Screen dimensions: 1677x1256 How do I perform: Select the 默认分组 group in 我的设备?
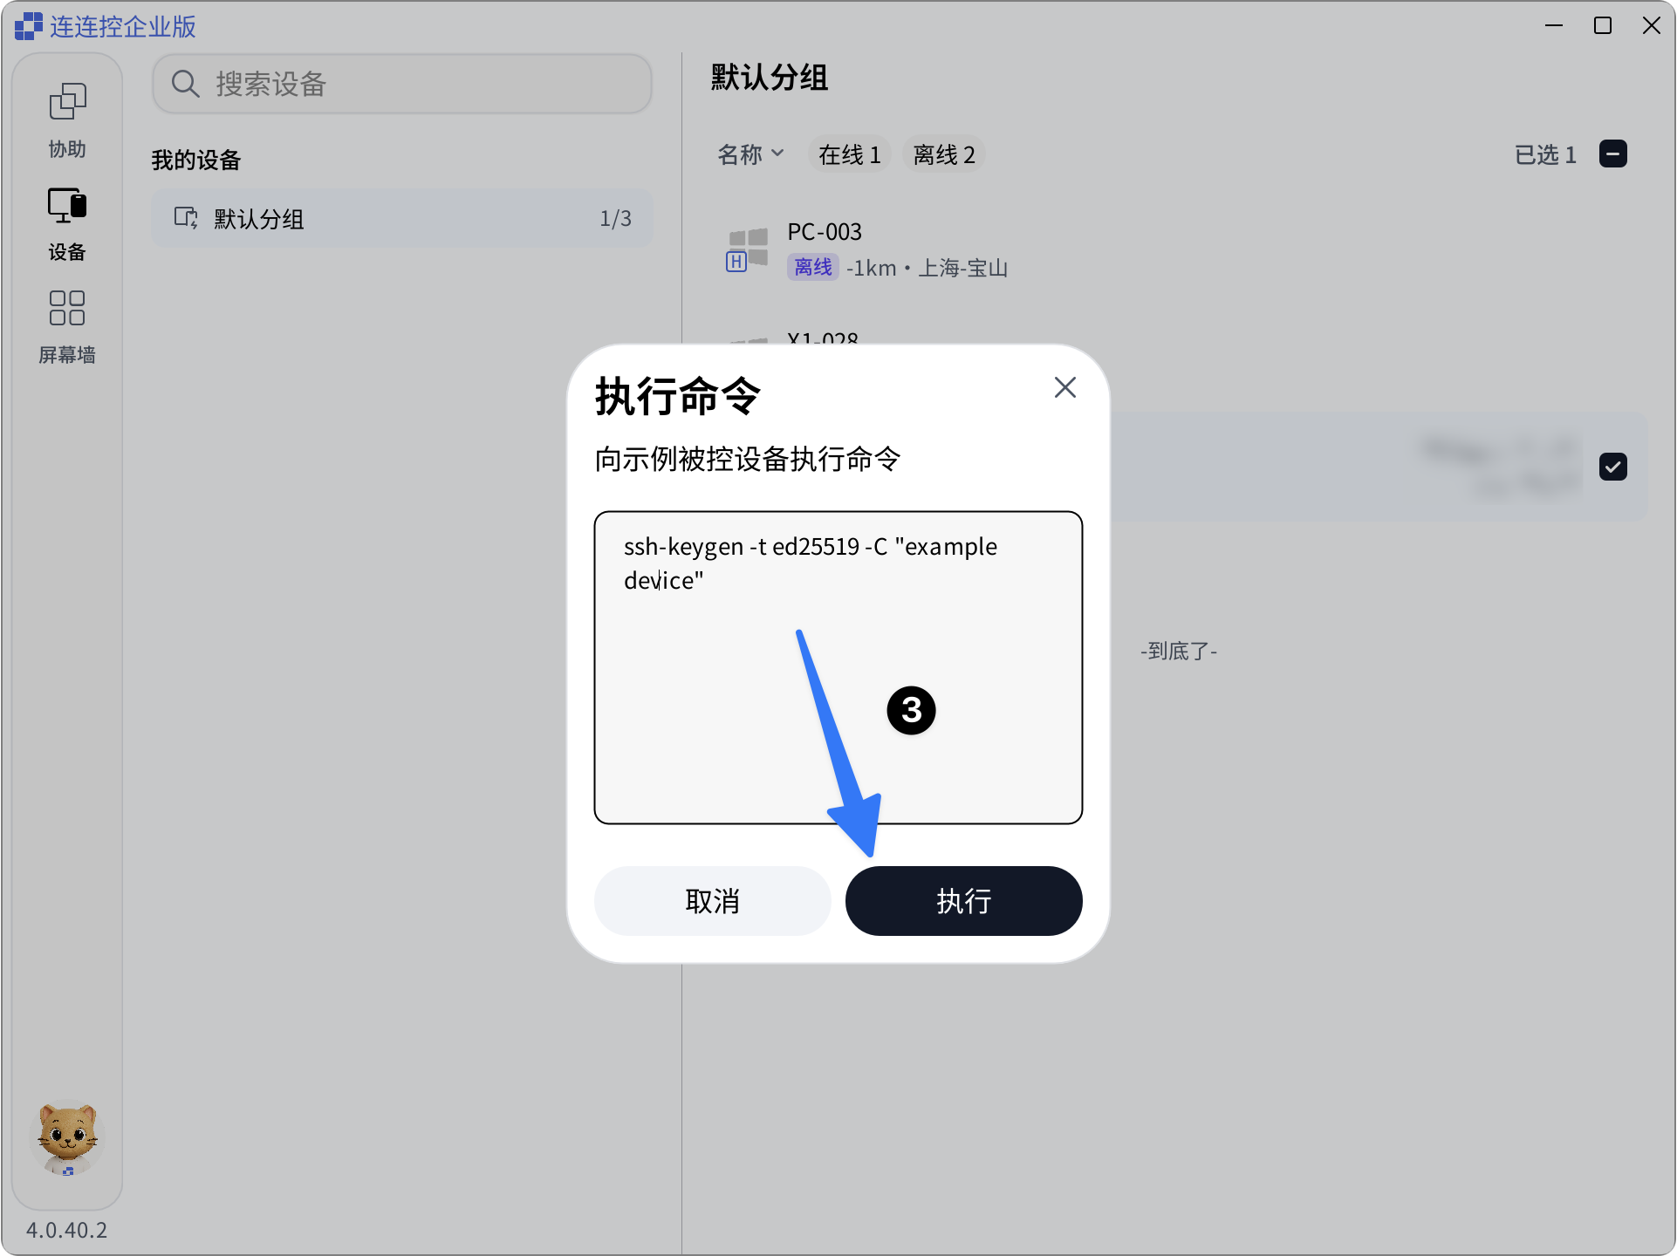[x=402, y=218]
